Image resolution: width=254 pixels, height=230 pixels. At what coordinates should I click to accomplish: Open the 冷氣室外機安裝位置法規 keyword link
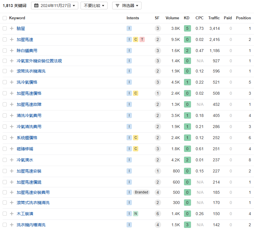click(39, 61)
